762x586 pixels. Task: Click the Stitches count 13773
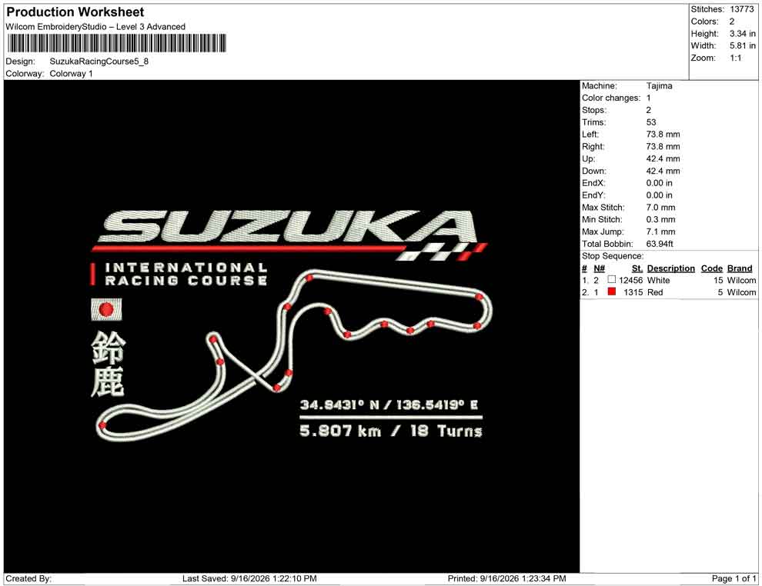tap(741, 9)
